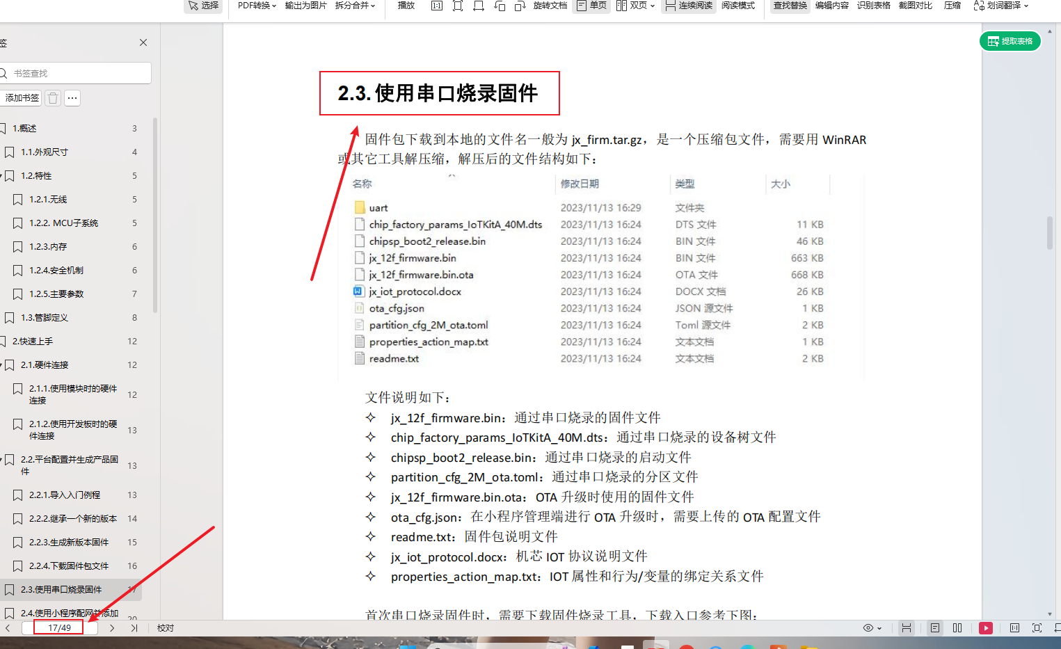The width and height of the screenshot is (1061, 649).
Task: Toggle the 选择 selection tool
Action: (x=203, y=6)
